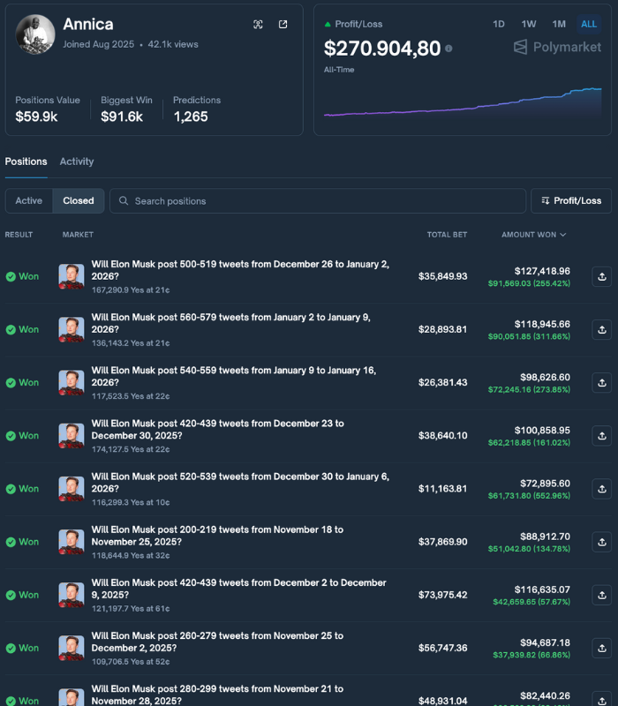Select the ALL profit/loss range
Image resolution: width=618 pixels, height=706 pixels.
click(x=589, y=24)
